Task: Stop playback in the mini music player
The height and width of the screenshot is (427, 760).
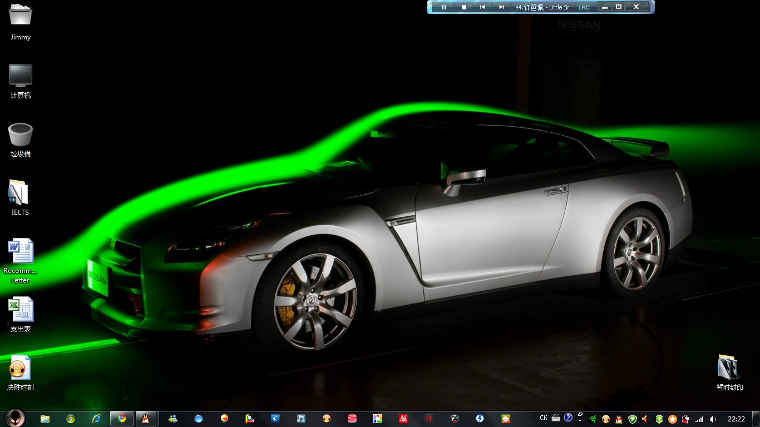Action: point(464,7)
